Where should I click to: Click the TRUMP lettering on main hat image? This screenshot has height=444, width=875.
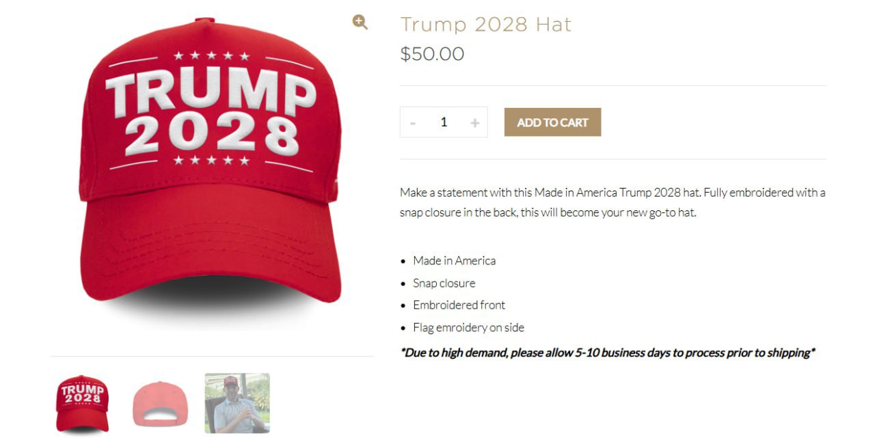pos(210,92)
